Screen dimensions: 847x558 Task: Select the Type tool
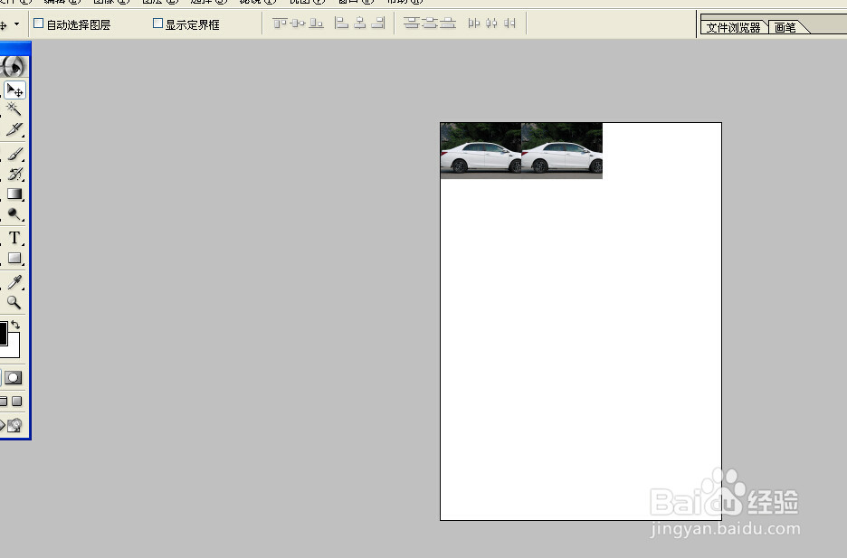click(14, 238)
